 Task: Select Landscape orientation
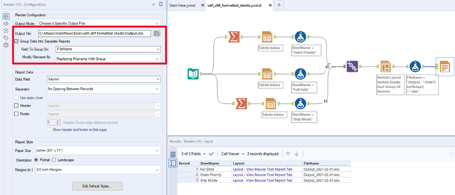(55, 160)
